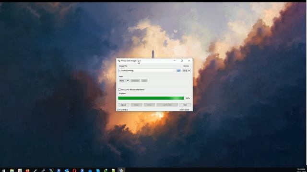This screenshot has width=307, height=172.
Task: Click the greyed-out Verify Only button
Action: point(167,105)
